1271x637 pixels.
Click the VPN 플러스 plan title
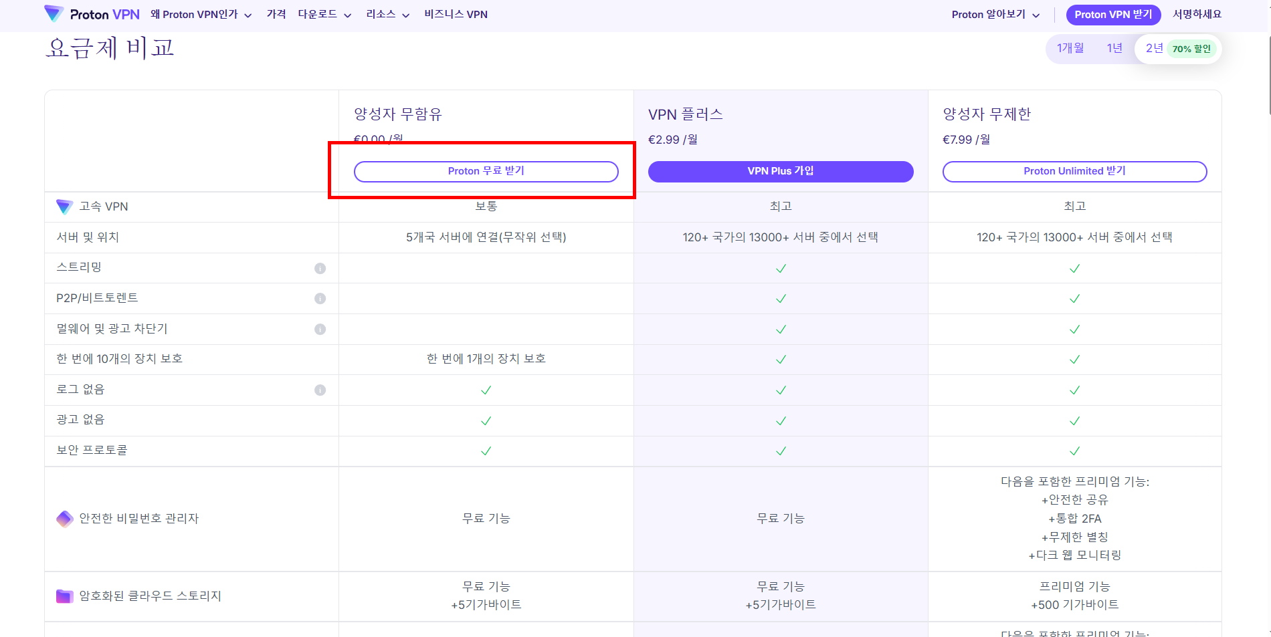(686, 114)
